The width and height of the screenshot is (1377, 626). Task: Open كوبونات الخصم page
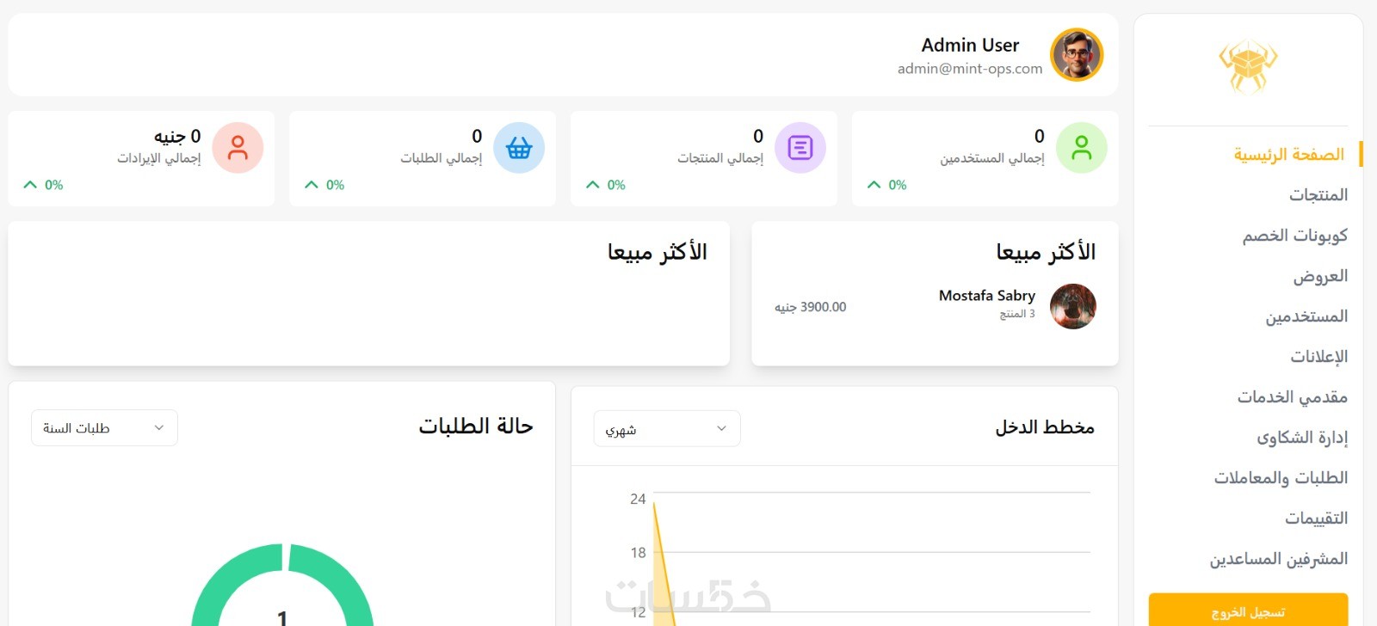pyautogui.click(x=1294, y=235)
